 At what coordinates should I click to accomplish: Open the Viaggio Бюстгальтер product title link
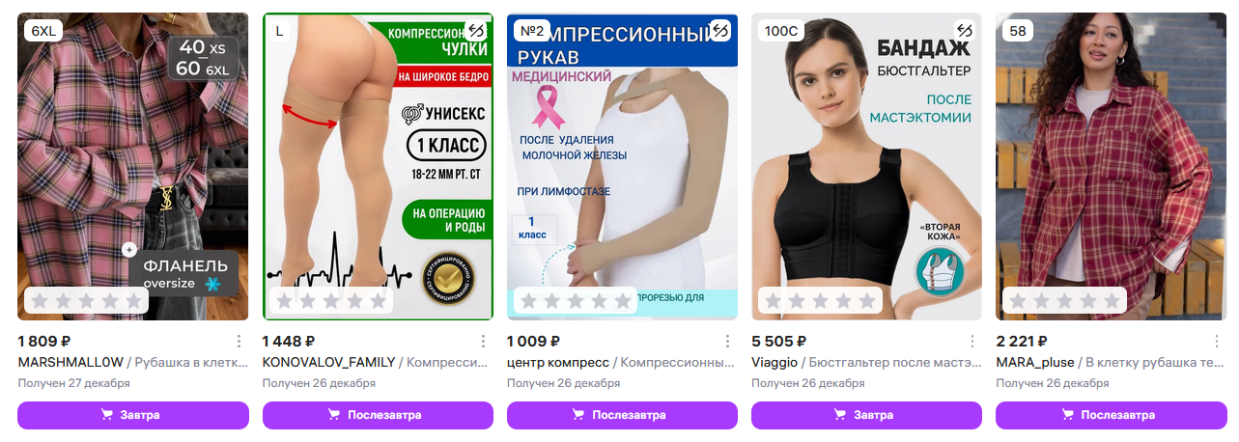click(x=854, y=362)
